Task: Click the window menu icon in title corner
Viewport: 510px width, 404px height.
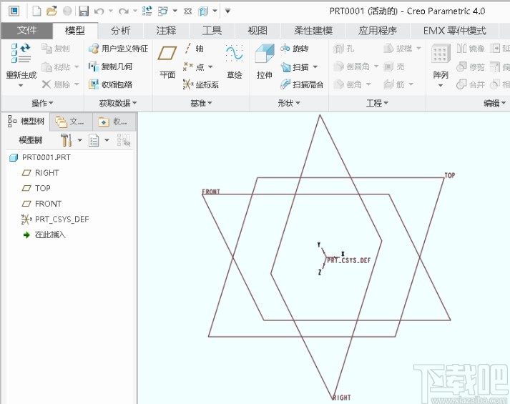Action: pyautogui.click(x=14, y=11)
